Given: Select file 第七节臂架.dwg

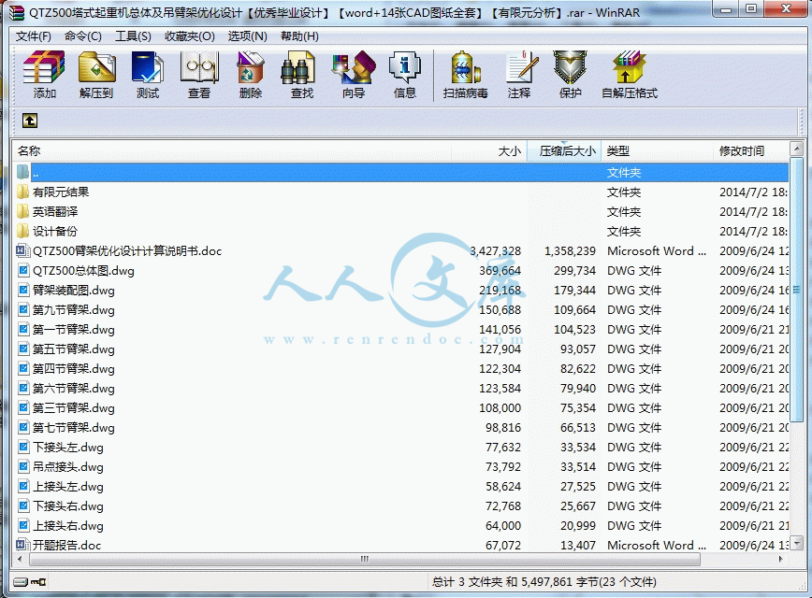Looking at the screenshot, I should click(74, 428).
